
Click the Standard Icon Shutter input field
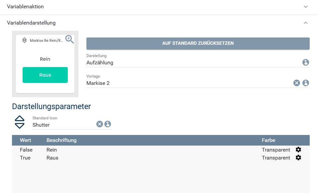point(63,125)
